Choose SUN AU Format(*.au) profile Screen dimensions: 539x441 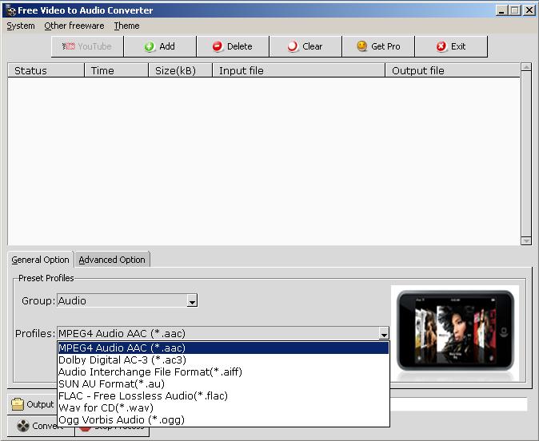tap(223, 384)
